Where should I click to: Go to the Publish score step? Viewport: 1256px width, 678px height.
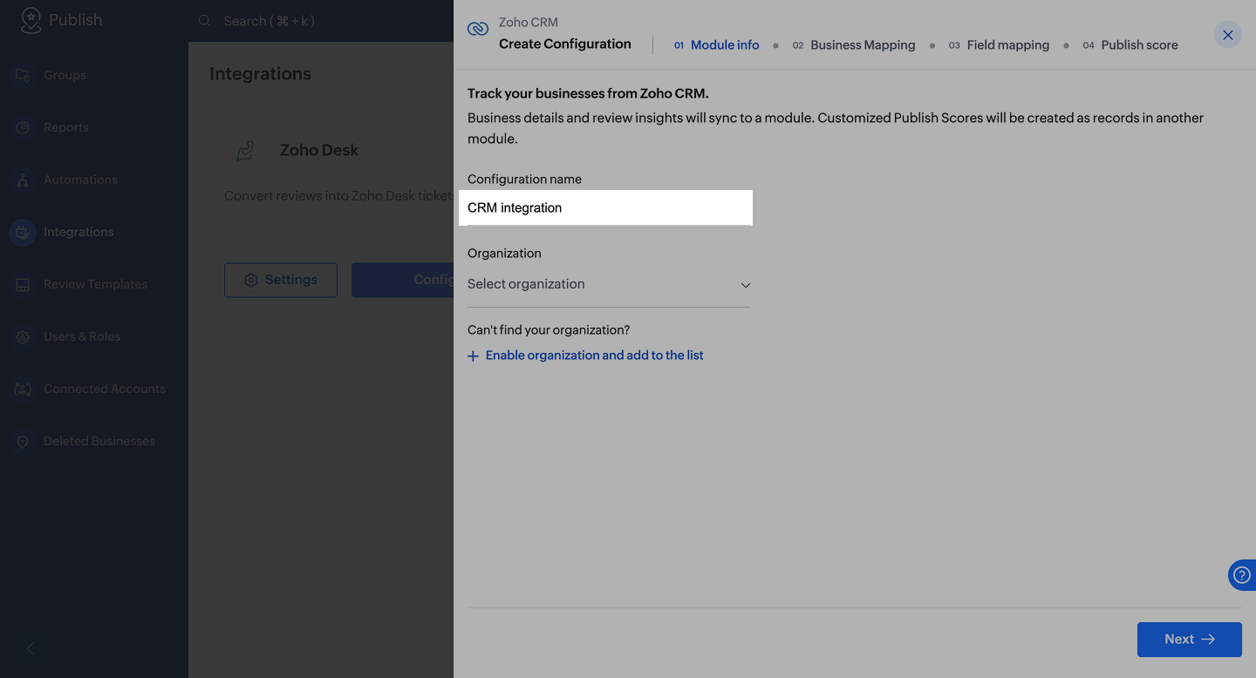[x=1130, y=45]
